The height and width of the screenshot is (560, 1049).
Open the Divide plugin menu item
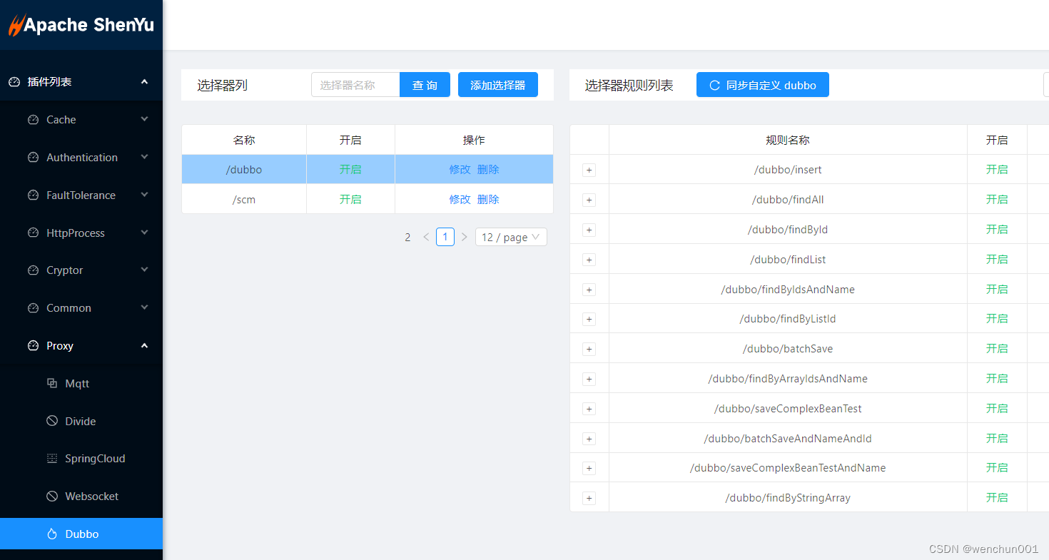[x=81, y=421]
